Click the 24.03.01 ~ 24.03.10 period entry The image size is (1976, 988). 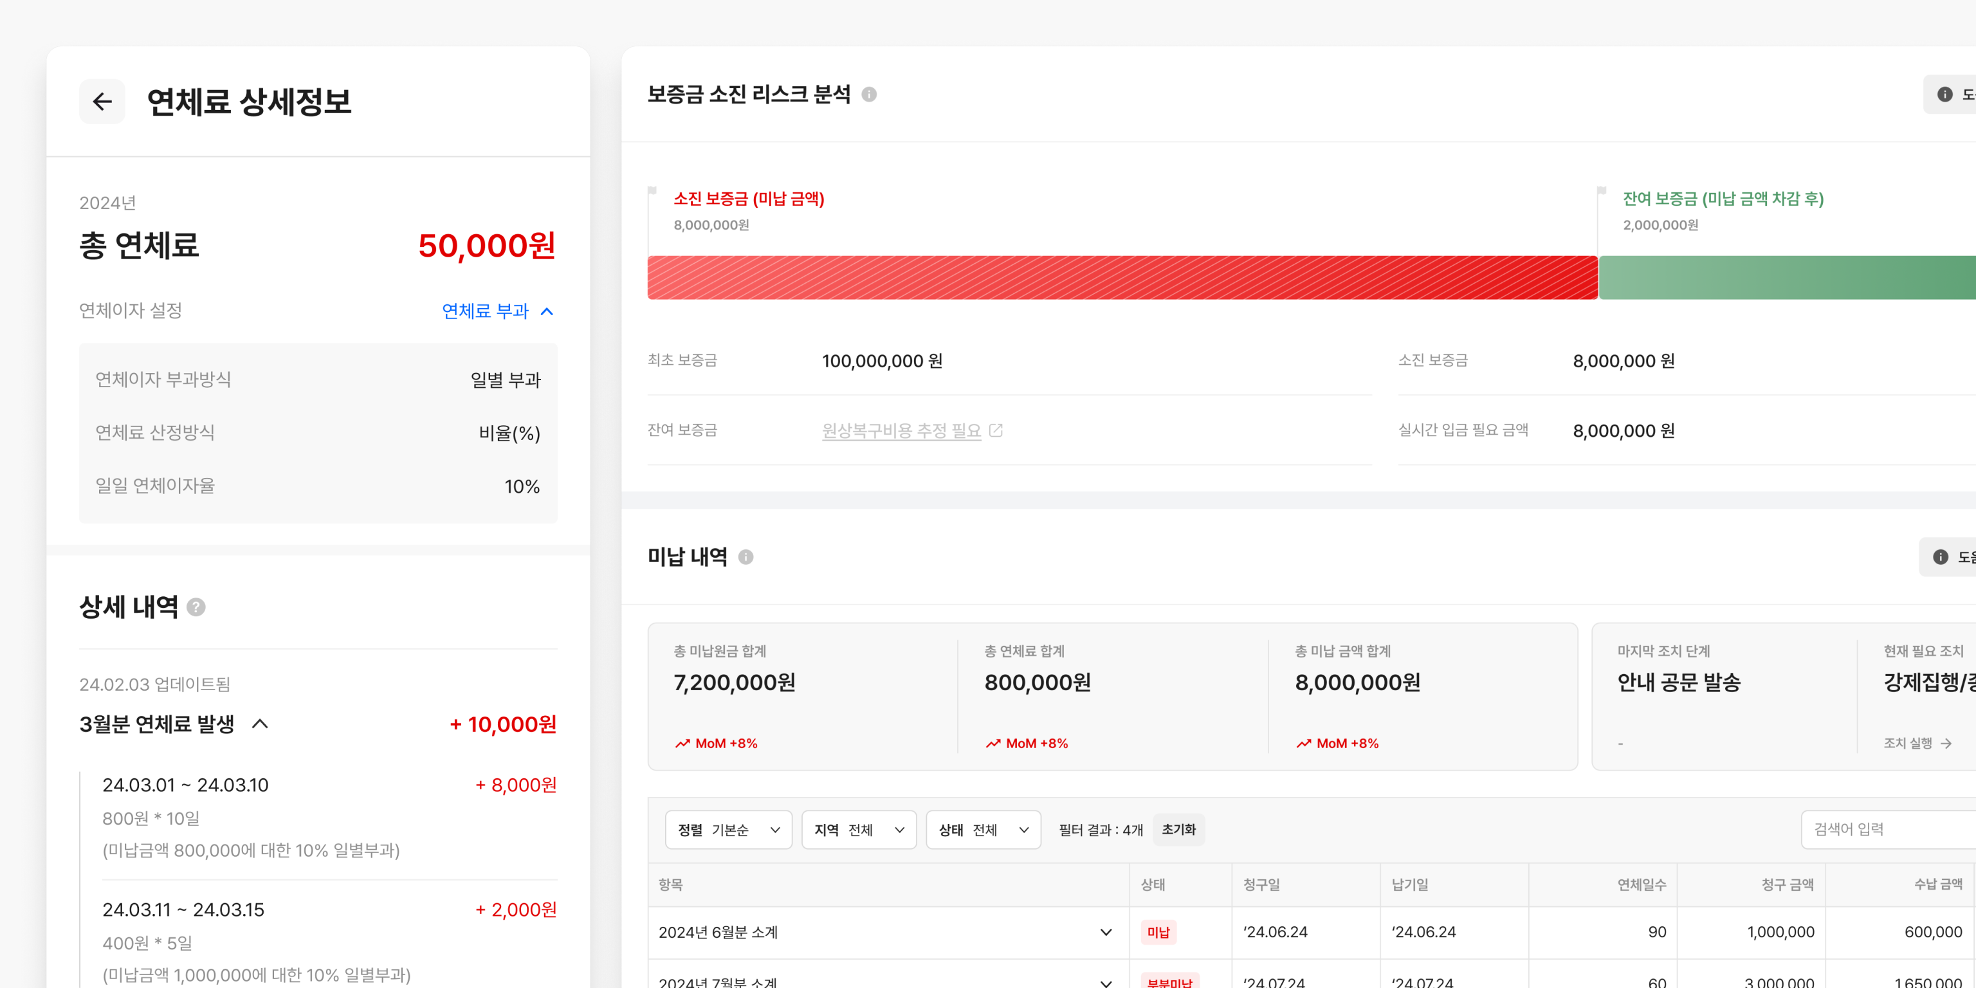pyautogui.click(x=185, y=785)
